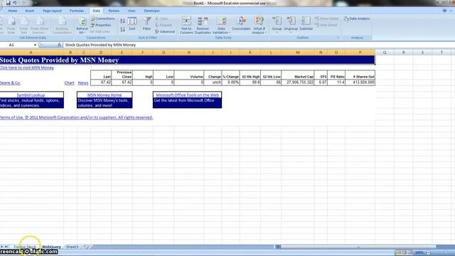Open connection Properties
455x256 pixels.
pyautogui.click(x=101, y=26)
